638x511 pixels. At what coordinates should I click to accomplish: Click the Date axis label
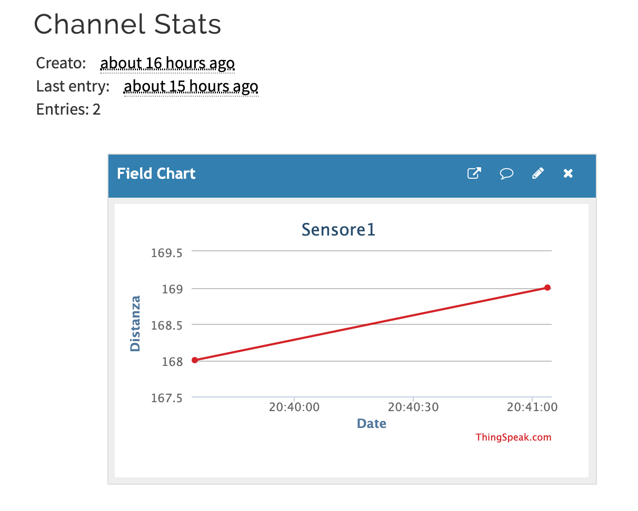[x=372, y=423]
